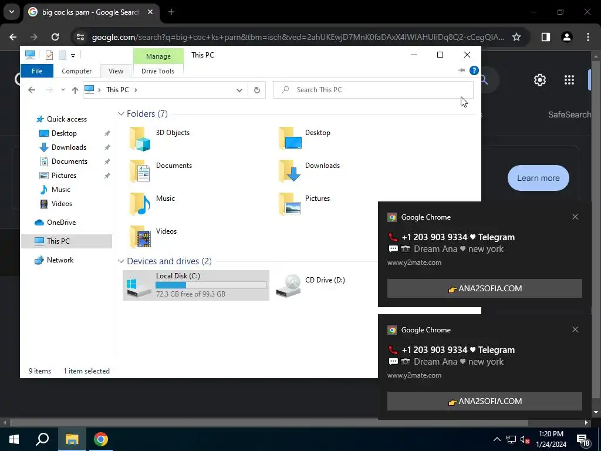
Task: Click the horizontal page scrollbar
Action: pos(269,423)
